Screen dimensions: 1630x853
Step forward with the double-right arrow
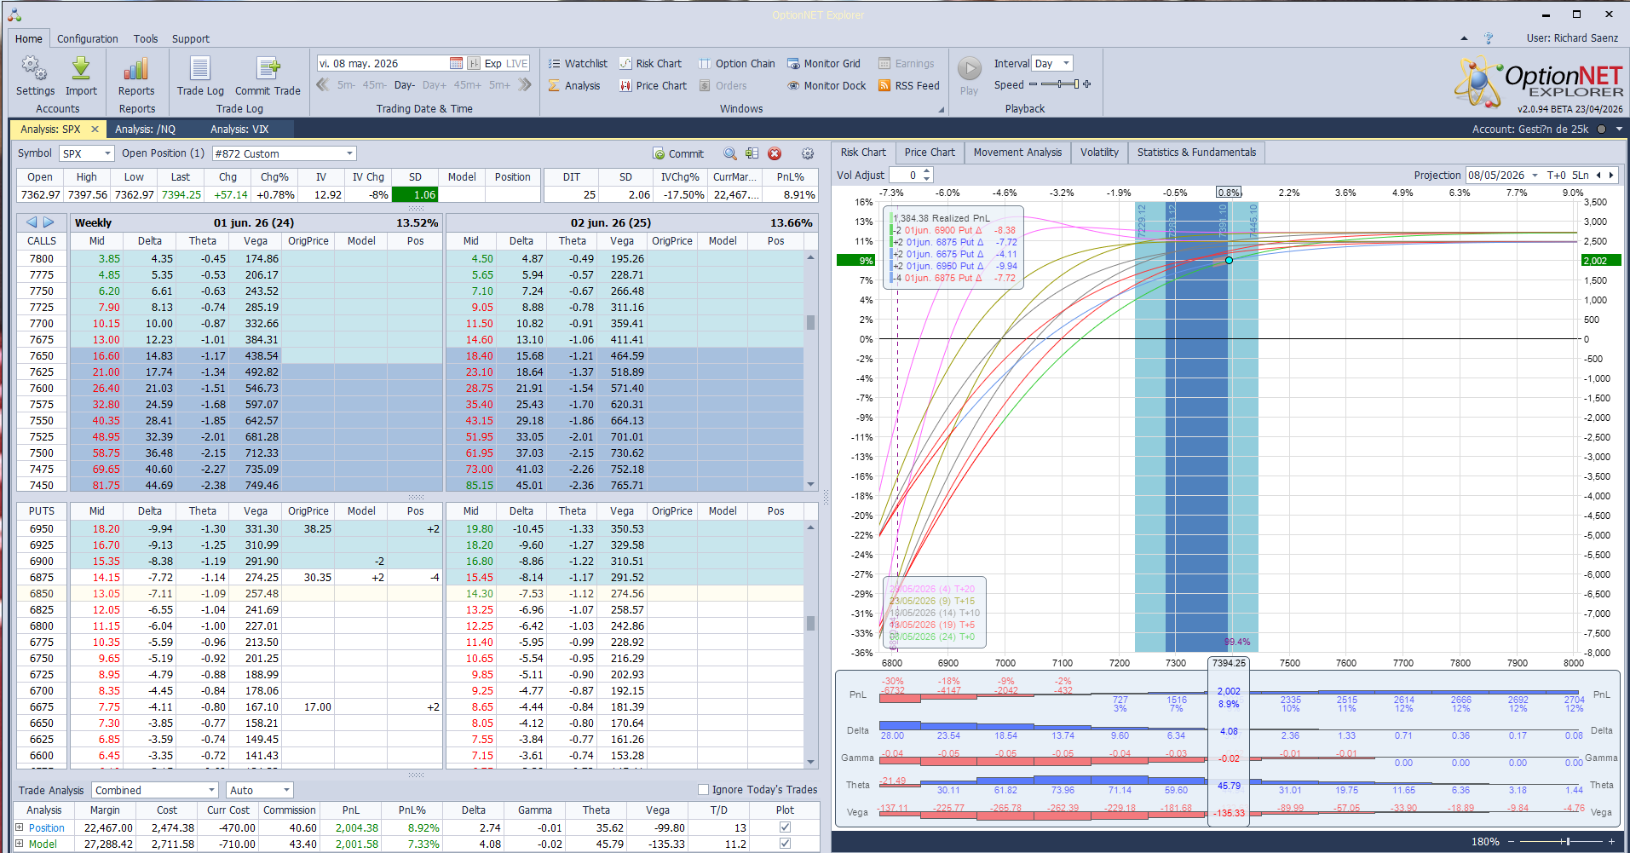(525, 84)
